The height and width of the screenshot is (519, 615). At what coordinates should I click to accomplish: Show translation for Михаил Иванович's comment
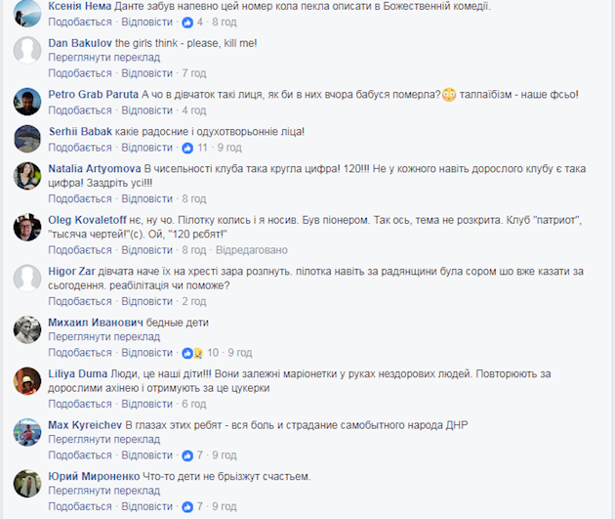click(x=103, y=337)
